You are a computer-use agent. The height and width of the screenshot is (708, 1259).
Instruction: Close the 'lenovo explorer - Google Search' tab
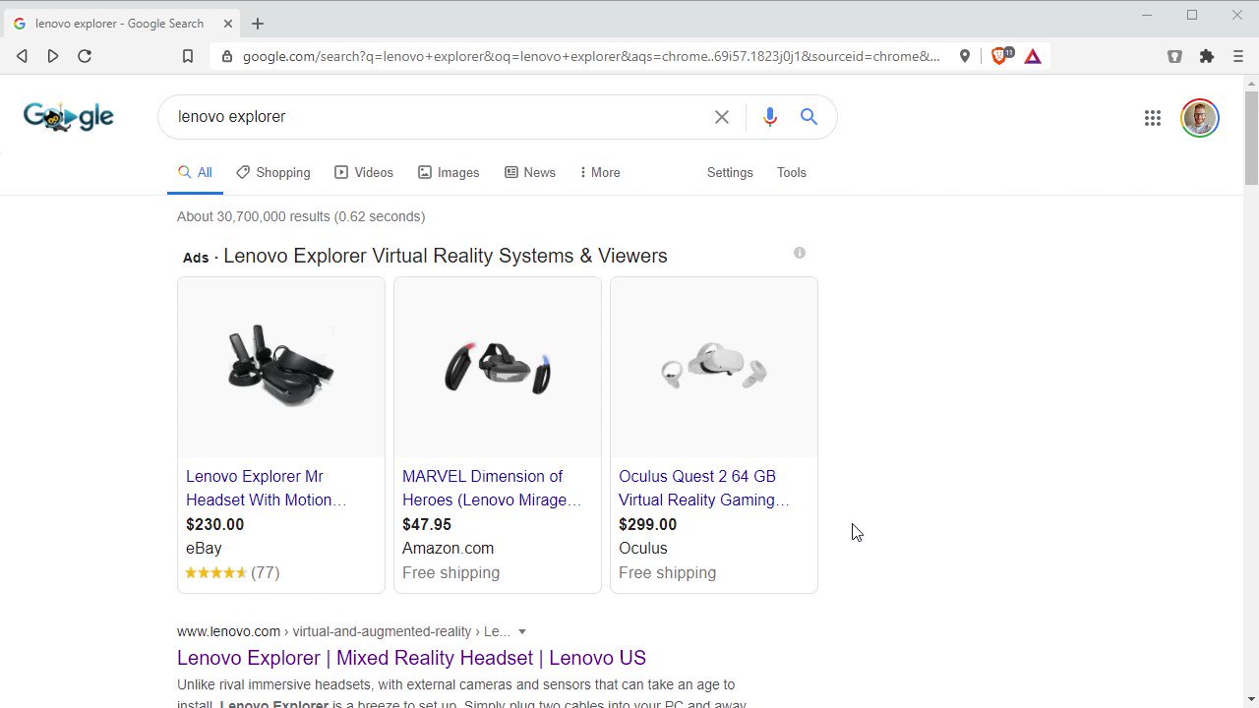tap(229, 24)
